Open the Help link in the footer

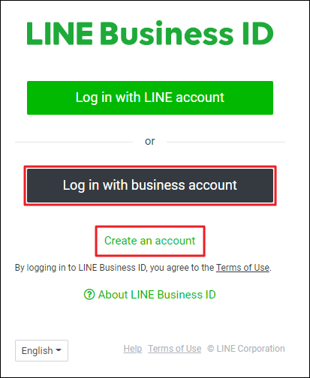tap(133, 349)
